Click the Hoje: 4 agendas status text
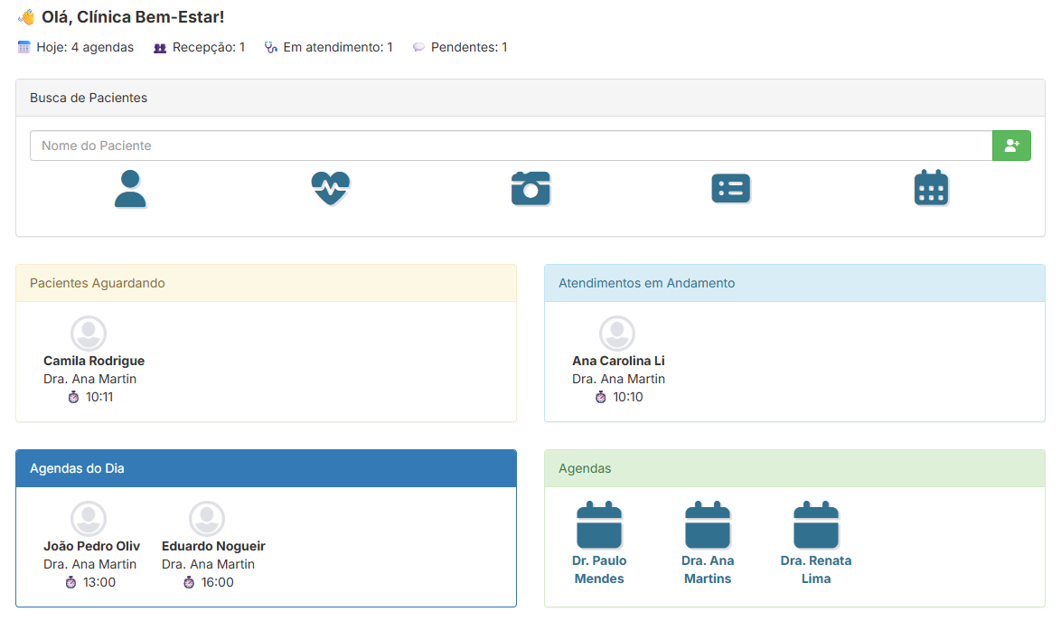This screenshot has height=621, width=1061. pyautogui.click(x=85, y=47)
